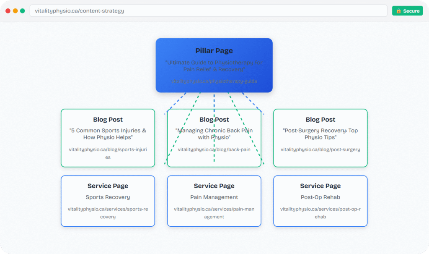429x254 pixels.
Task: Click Service Page heading above Pain Management
Action: tap(214, 186)
